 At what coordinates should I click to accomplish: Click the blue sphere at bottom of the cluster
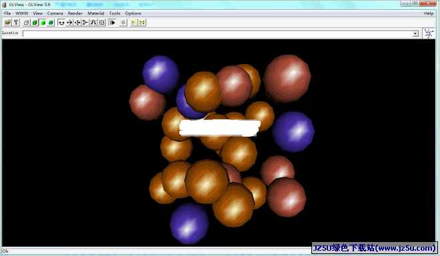(189, 223)
